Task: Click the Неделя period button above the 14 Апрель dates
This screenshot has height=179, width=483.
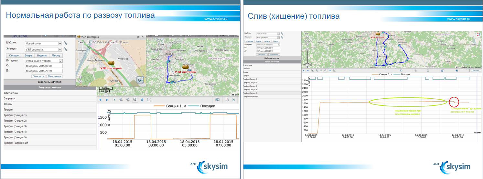Action: (x=267, y=42)
